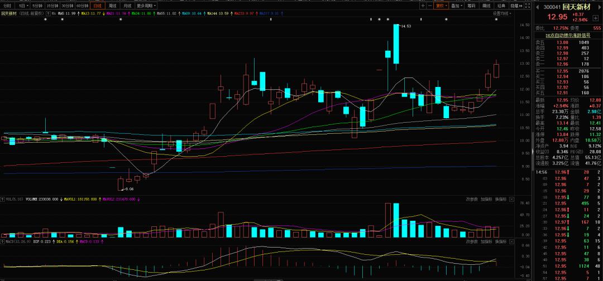Select the 月线 monthly chart tab
603x281 pixels.
point(127,6)
